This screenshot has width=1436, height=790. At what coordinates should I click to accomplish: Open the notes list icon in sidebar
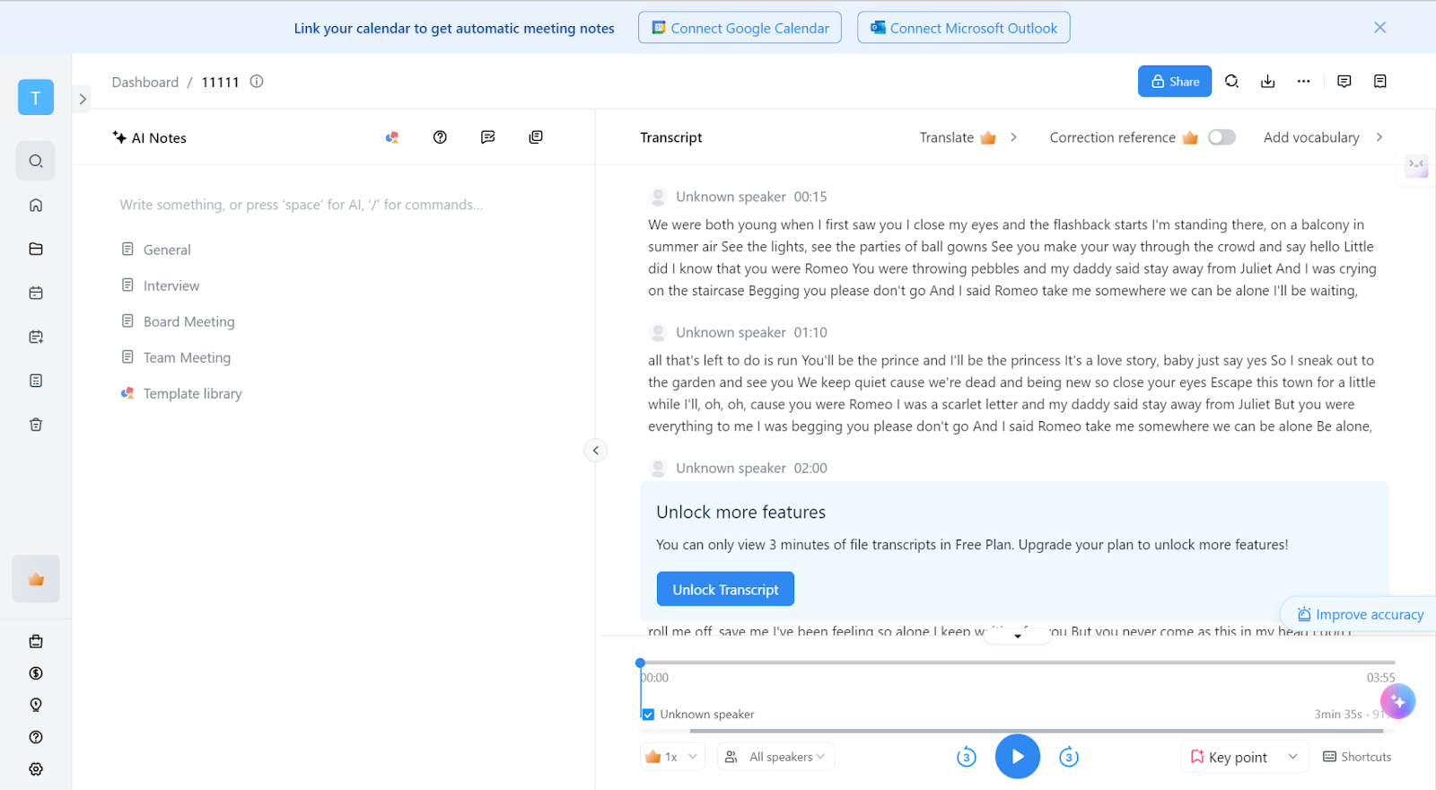(x=36, y=381)
